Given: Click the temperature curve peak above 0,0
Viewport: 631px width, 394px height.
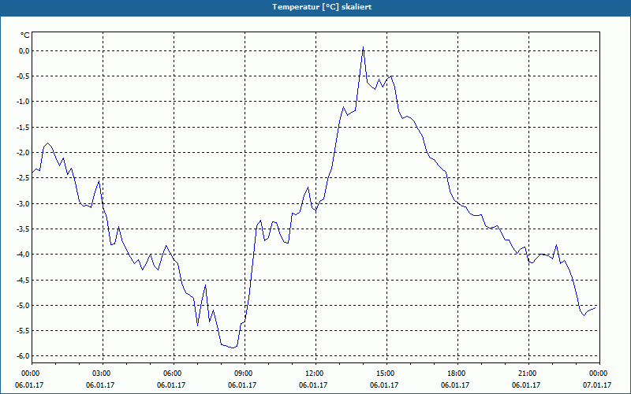Looking at the screenshot, I should [363, 47].
